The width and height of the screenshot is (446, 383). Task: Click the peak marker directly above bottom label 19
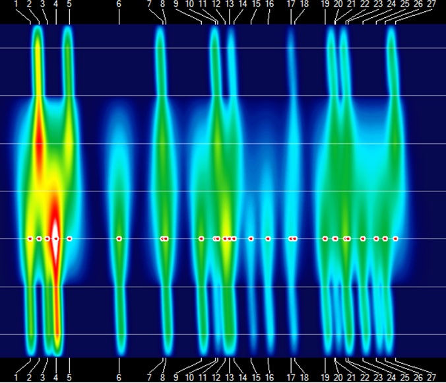pos(325,238)
